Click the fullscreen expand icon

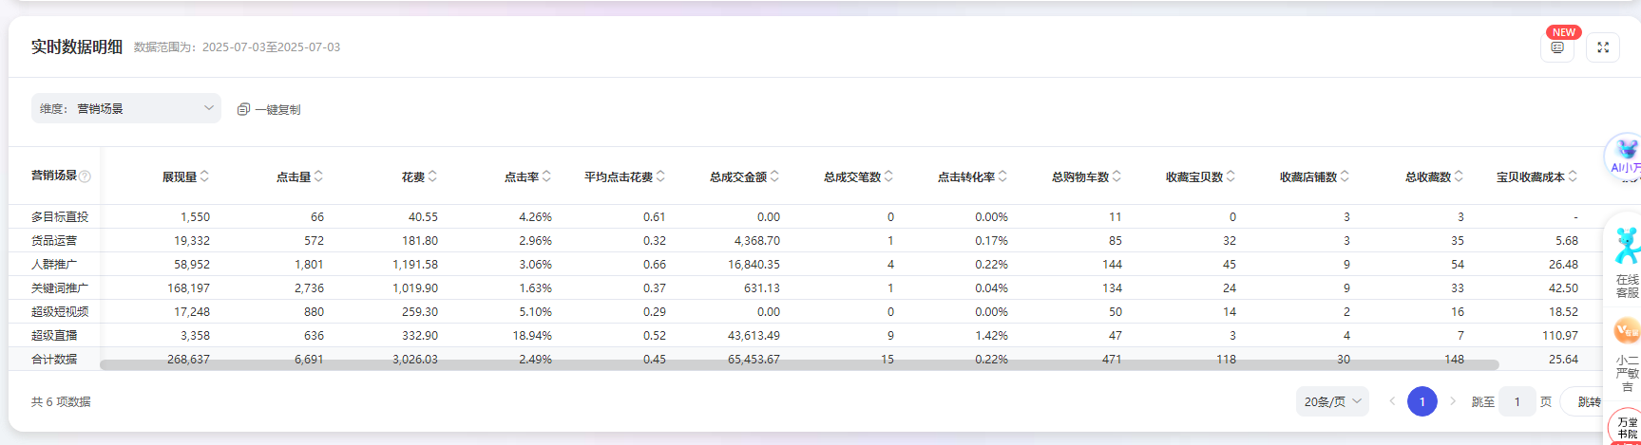point(1602,47)
